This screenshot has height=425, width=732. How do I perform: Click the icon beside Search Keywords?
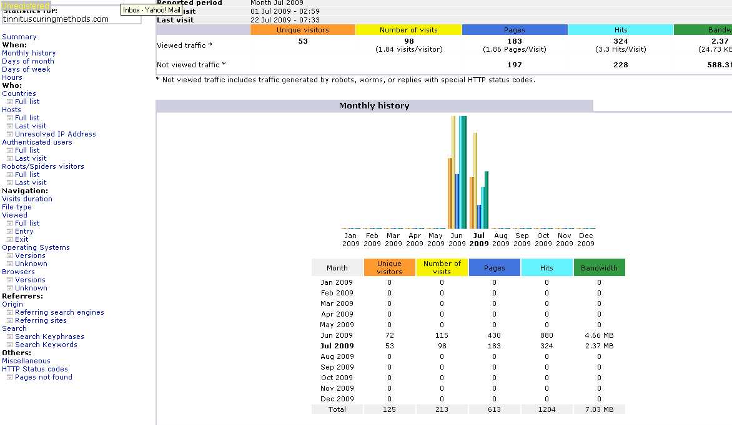9,345
